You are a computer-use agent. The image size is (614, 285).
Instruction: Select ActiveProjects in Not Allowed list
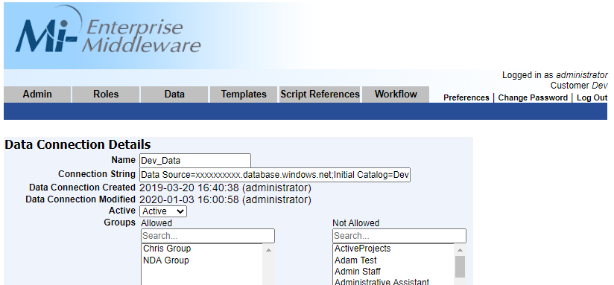(x=362, y=249)
